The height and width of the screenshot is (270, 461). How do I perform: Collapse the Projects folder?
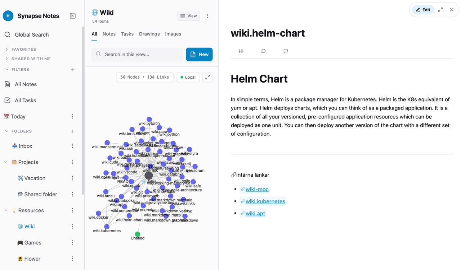[x=6, y=162]
